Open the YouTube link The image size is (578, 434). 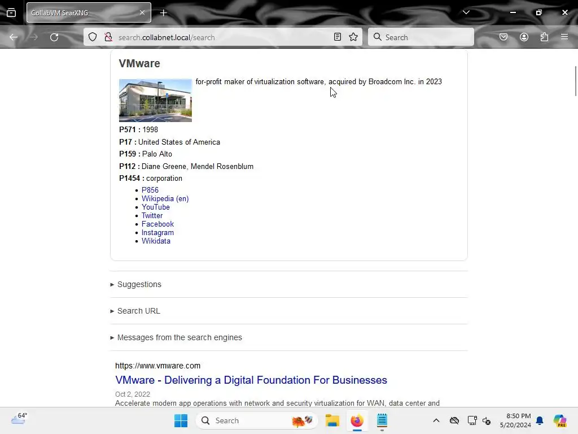(x=156, y=207)
